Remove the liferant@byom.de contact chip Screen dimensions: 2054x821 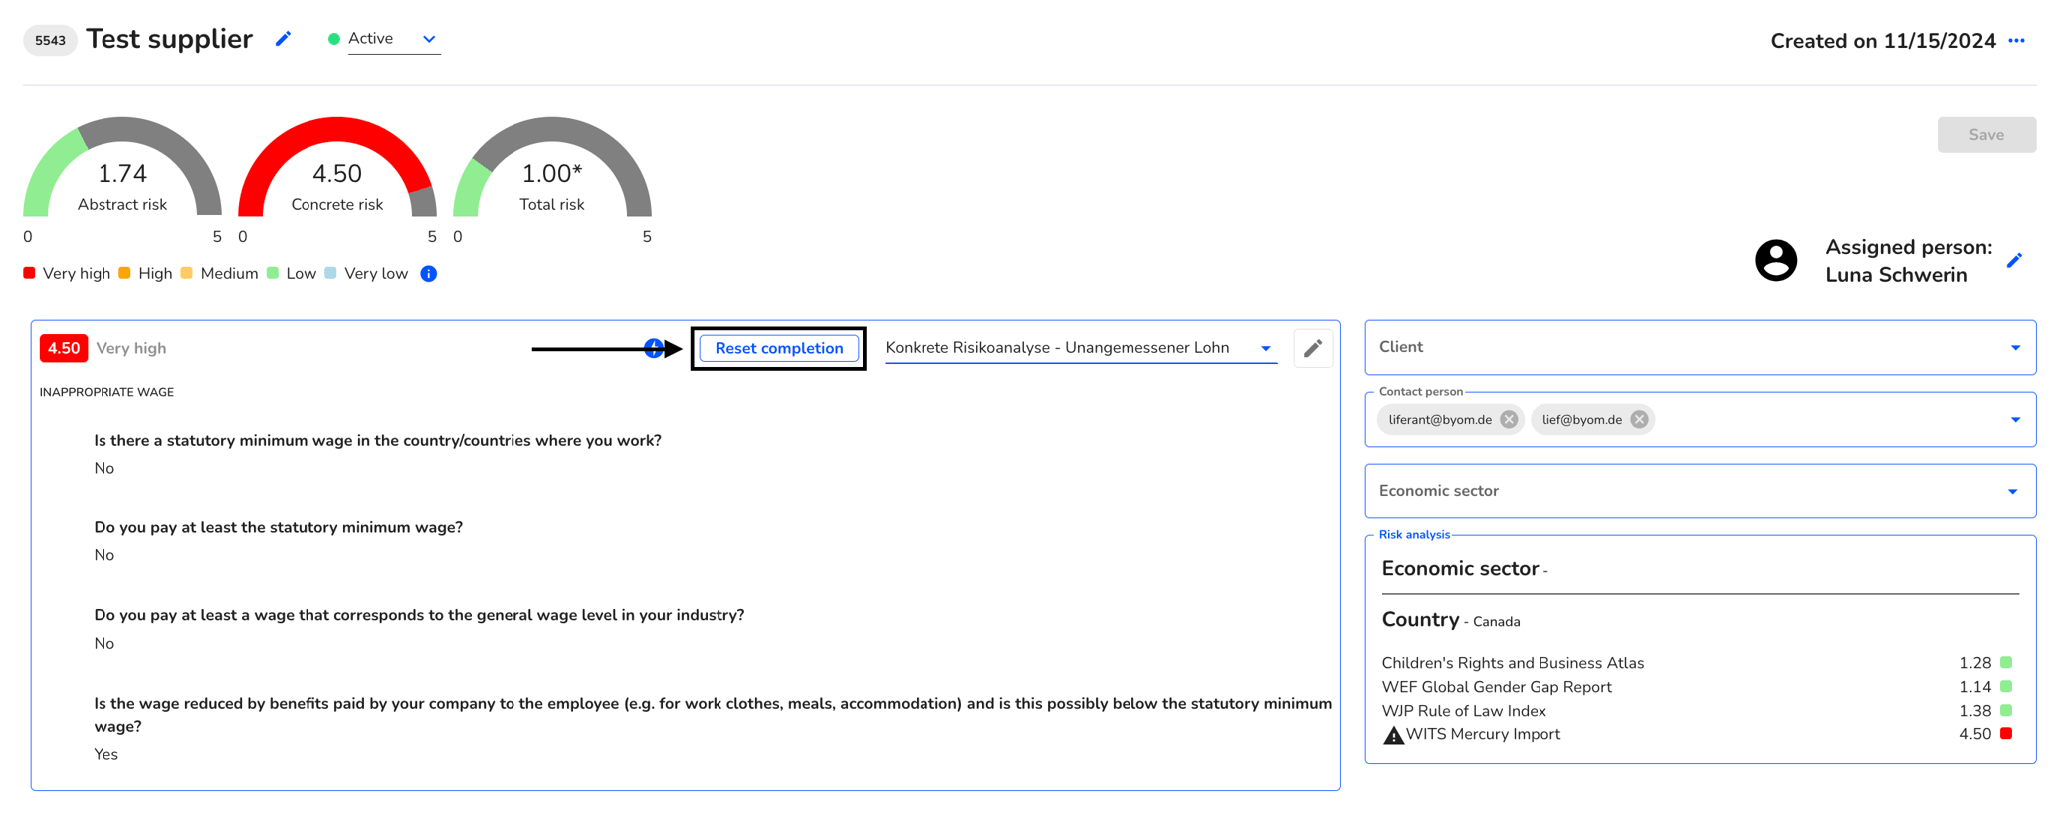pos(1509,420)
